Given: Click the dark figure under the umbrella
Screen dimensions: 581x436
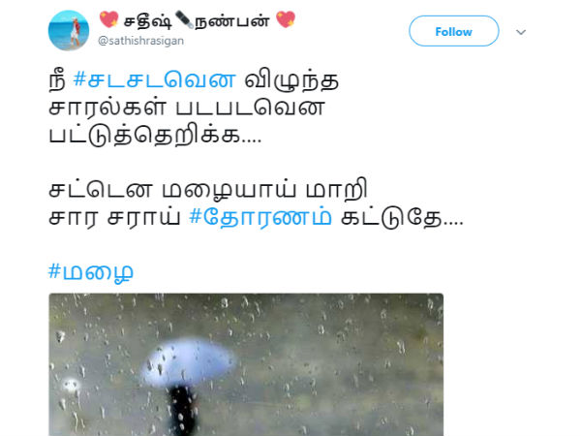Looking at the screenshot, I should click(x=182, y=411).
